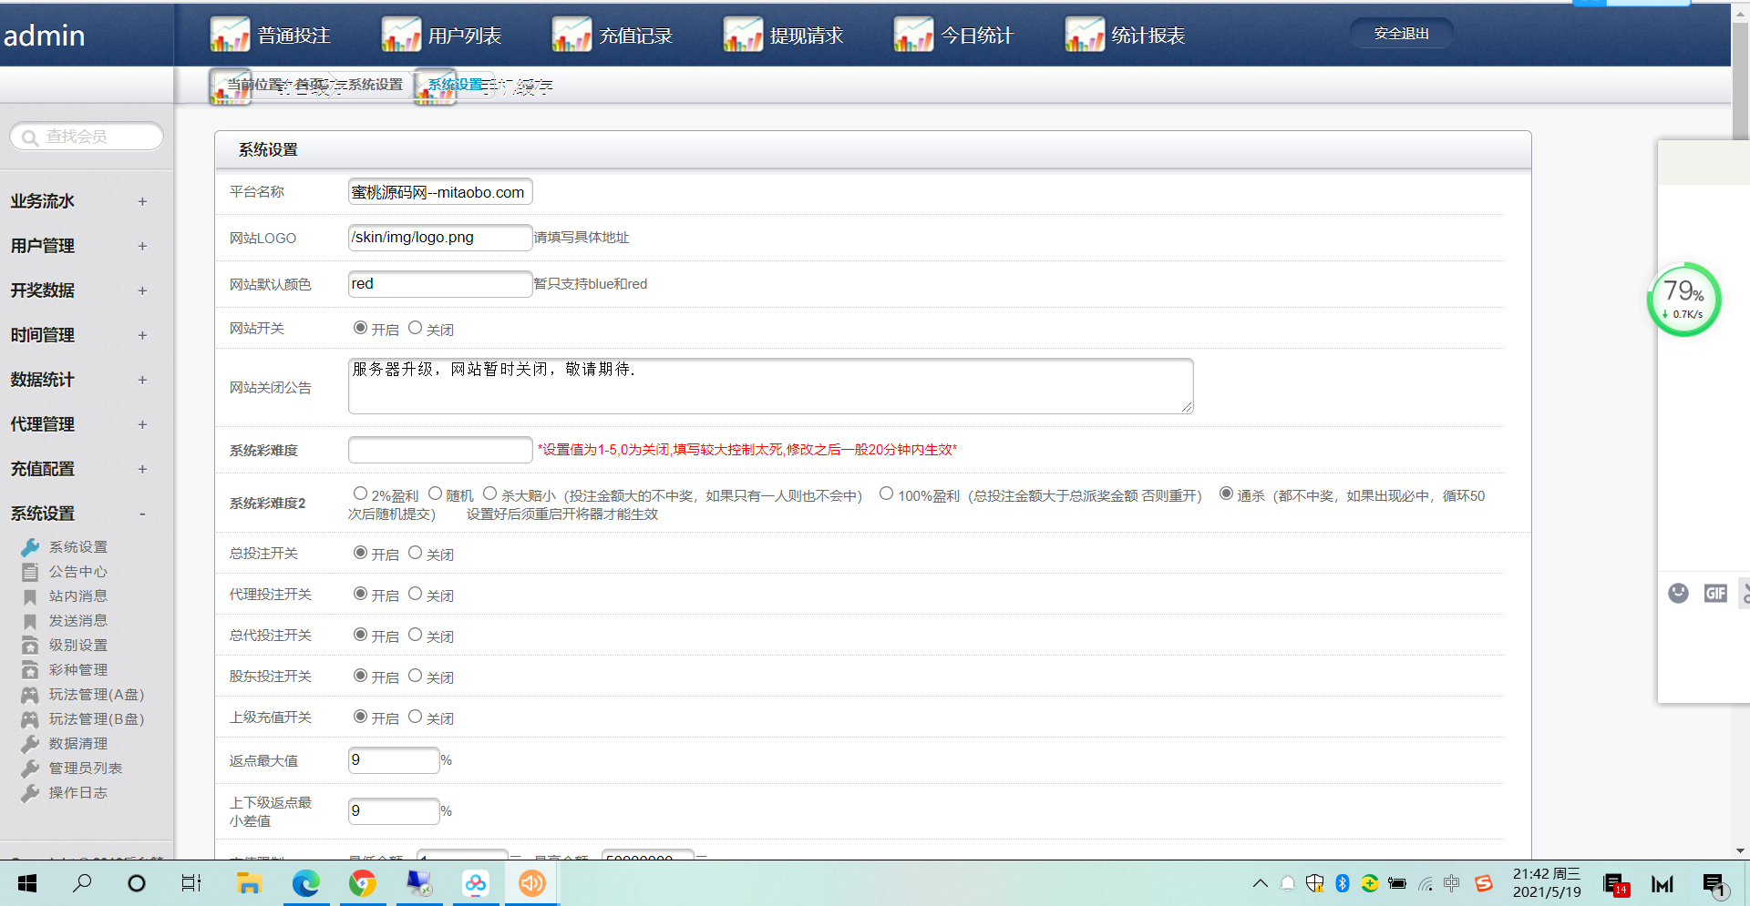Go to 统计报表 in the top navigation

pos(1148,36)
